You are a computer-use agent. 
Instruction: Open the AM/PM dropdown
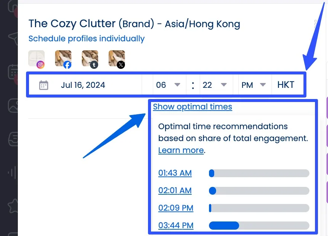[x=254, y=85]
